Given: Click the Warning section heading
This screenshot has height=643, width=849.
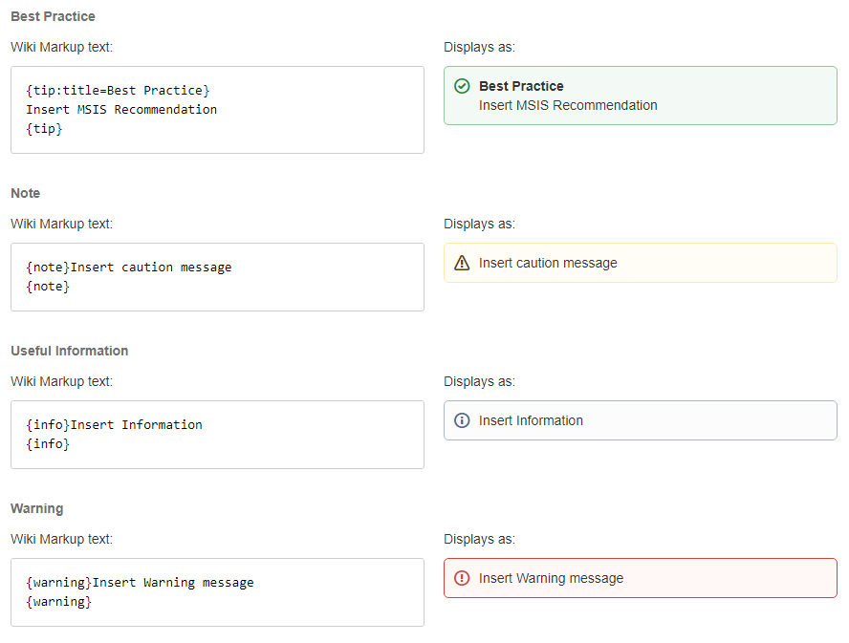Looking at the screenshot, I should click(x=37, y=508).
